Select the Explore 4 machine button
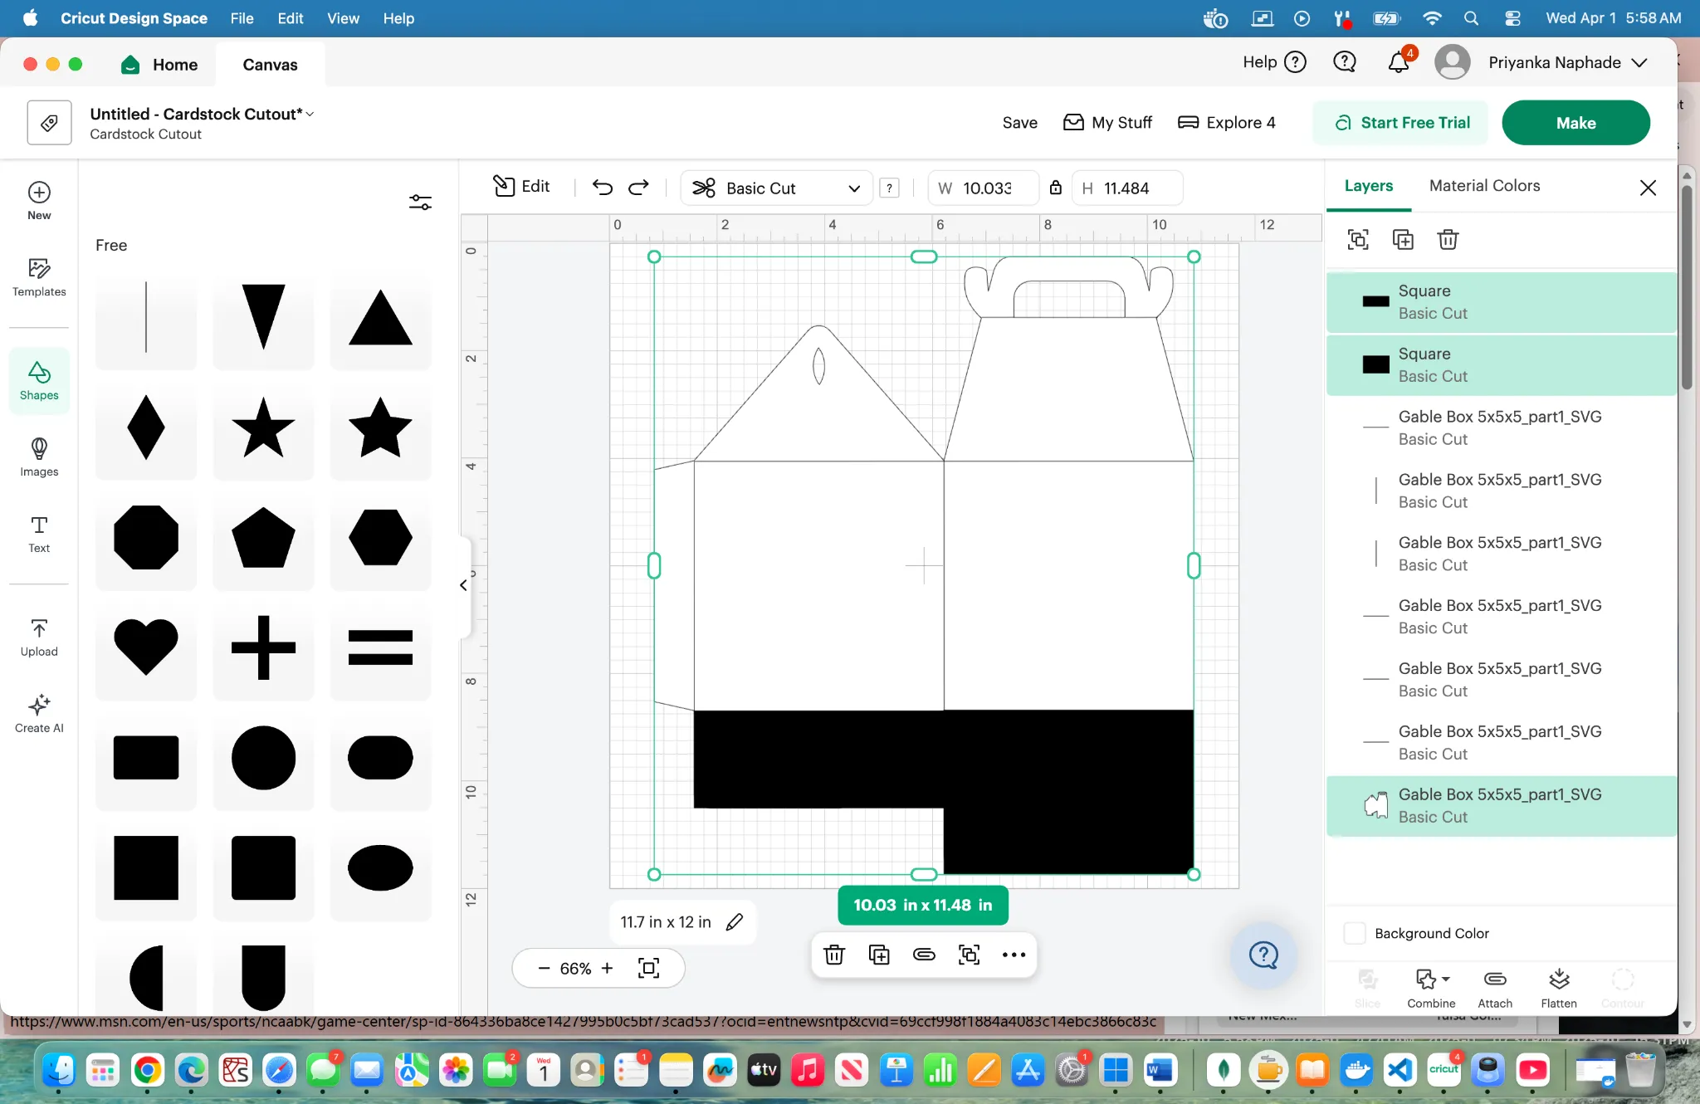The image size is (1700, 1104). click(1226, 123)
